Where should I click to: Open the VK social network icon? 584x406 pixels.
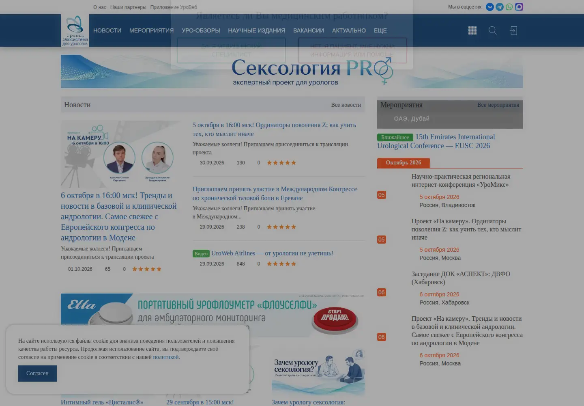click(x=490, y=7)
